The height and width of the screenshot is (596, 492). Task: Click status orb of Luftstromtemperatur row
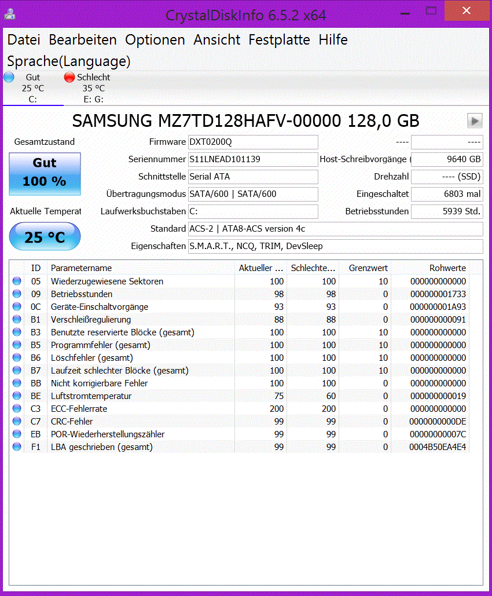[x=17, y=396]
